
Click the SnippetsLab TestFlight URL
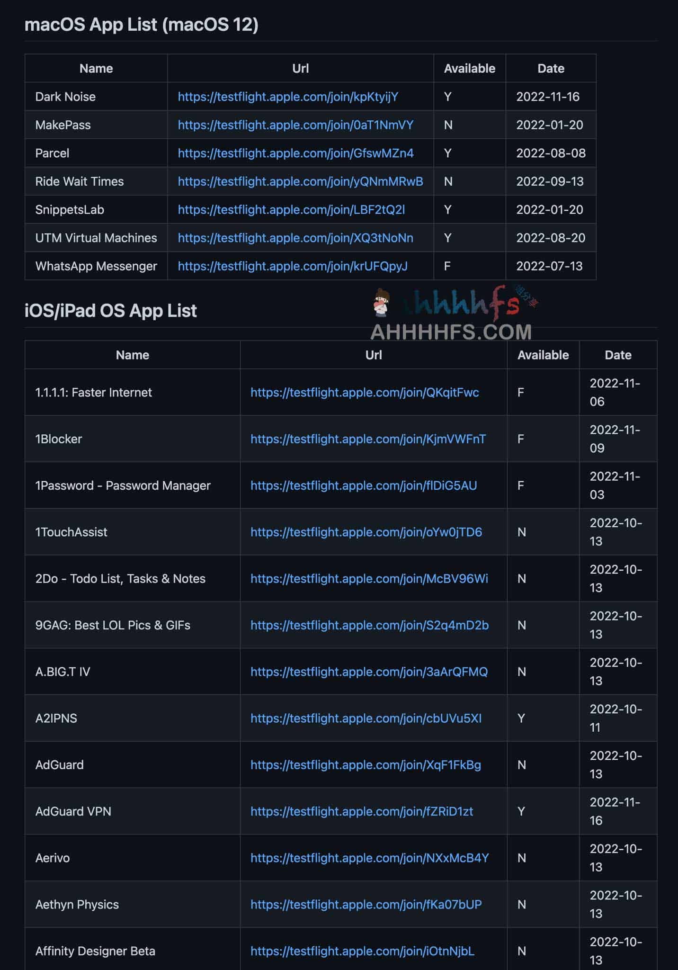tap(291, 209)
